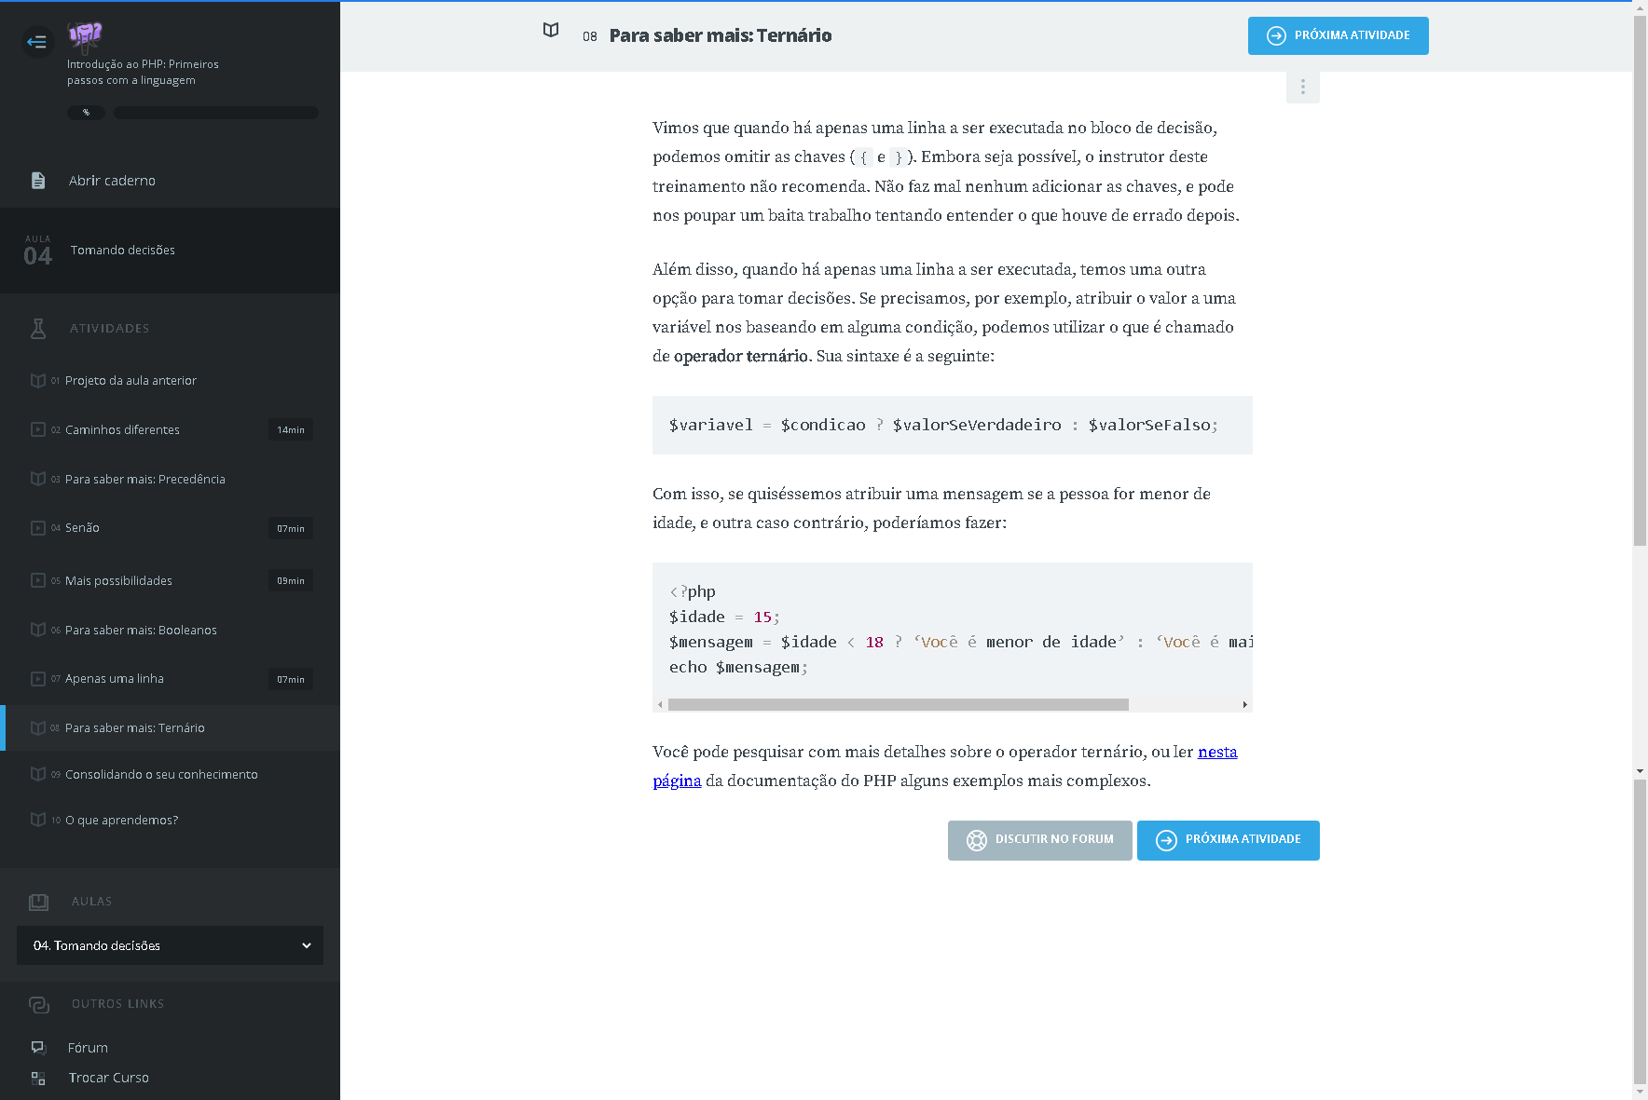Viewport: 1648px width, 1100px height.
Task: Click the lifebuoy icon on Discutir no Forum
Action: tap(976, 840)
